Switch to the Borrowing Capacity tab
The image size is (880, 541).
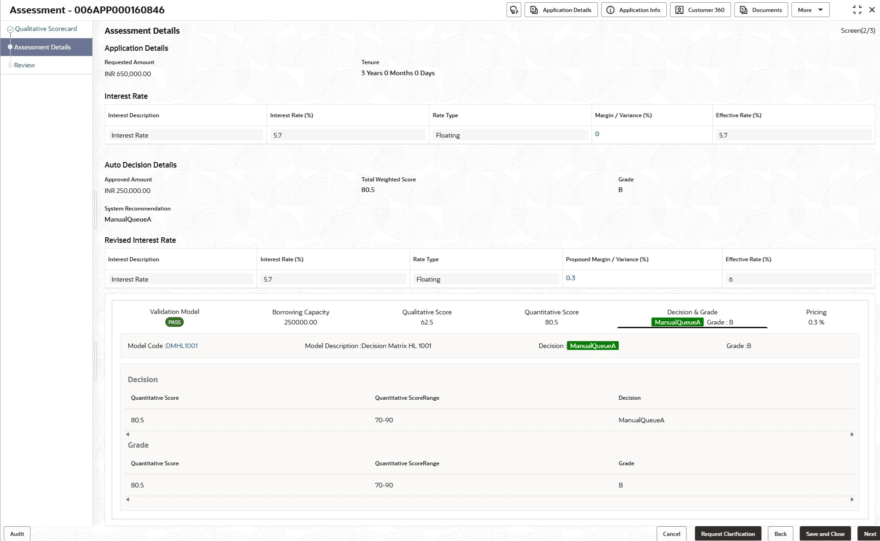pos(301,317)
